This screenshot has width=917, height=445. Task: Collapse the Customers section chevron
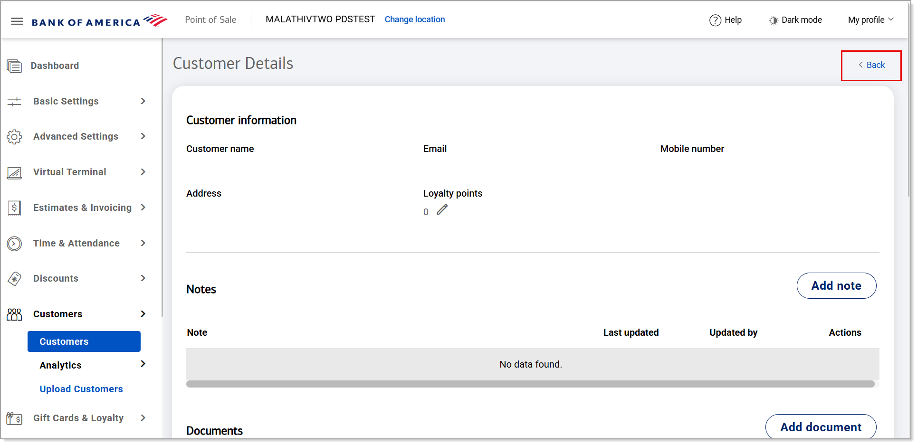[143, 314]
